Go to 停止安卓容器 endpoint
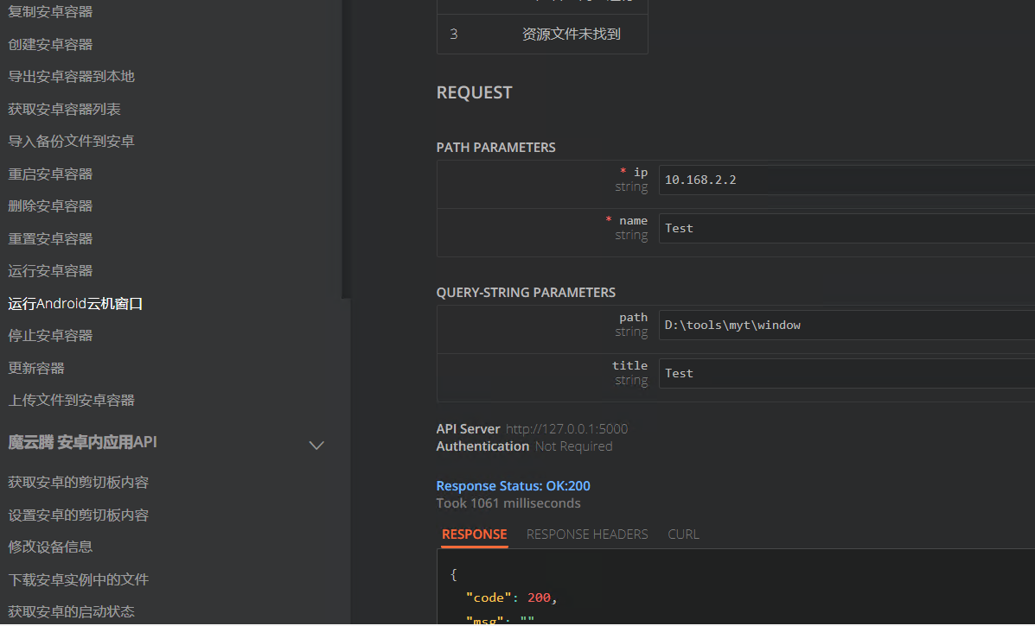Viewport: 1035px width, 626px height. coord(50,335)
